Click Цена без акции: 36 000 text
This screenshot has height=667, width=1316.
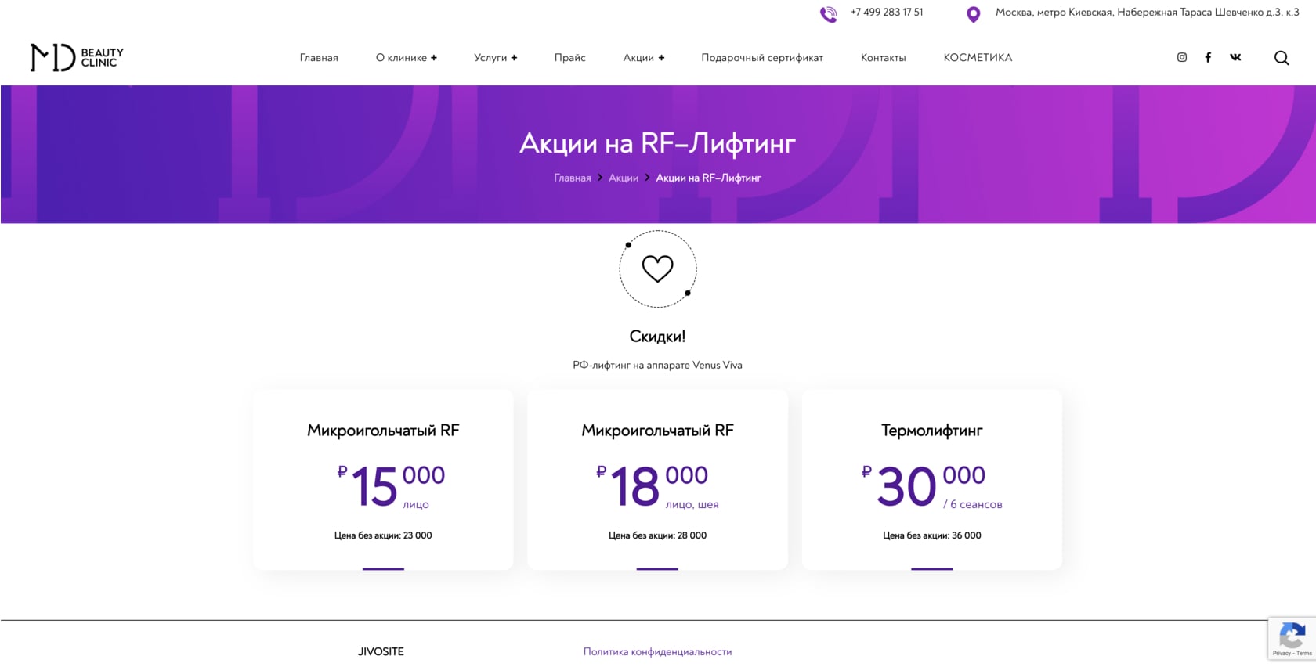tap(932, 535)
